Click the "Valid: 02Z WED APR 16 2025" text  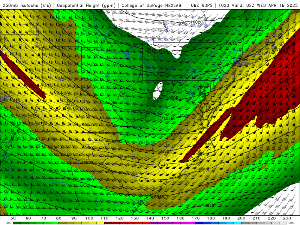(265, 6)
